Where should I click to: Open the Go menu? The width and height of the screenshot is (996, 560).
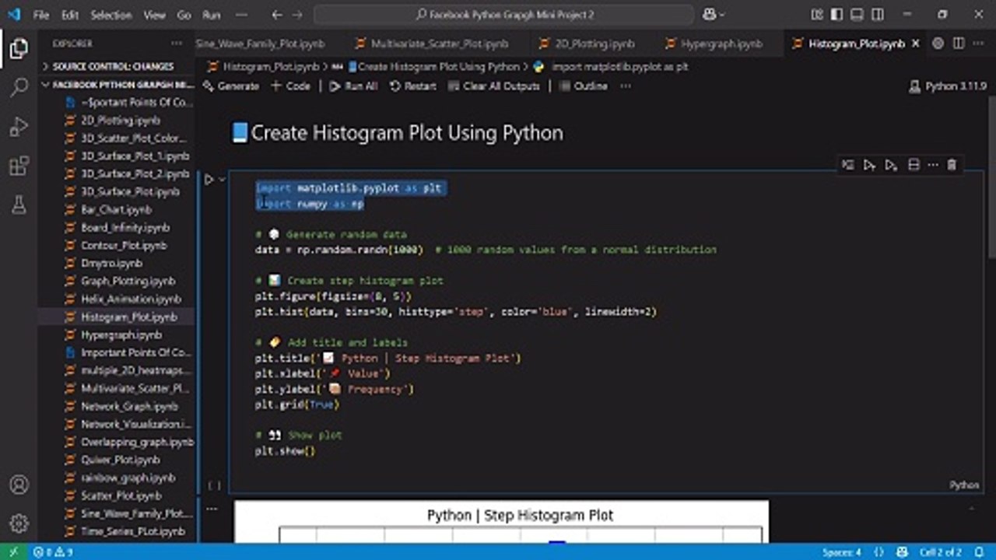184,15
